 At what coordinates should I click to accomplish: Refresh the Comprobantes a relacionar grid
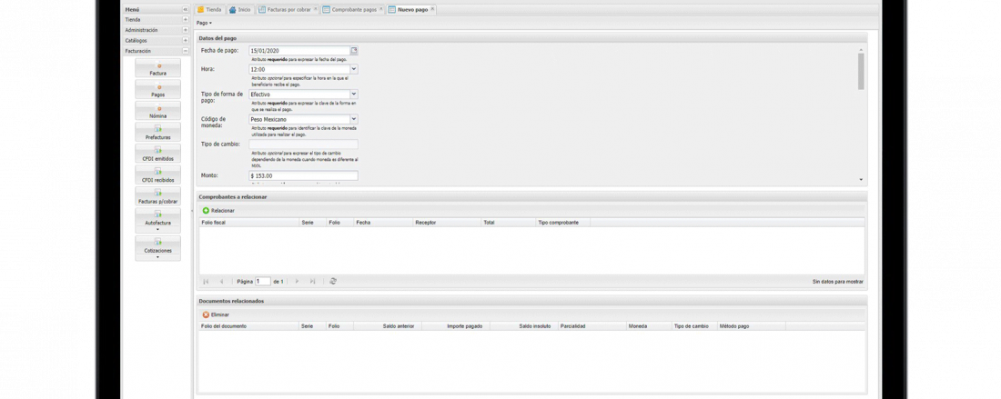click(333, 282)
